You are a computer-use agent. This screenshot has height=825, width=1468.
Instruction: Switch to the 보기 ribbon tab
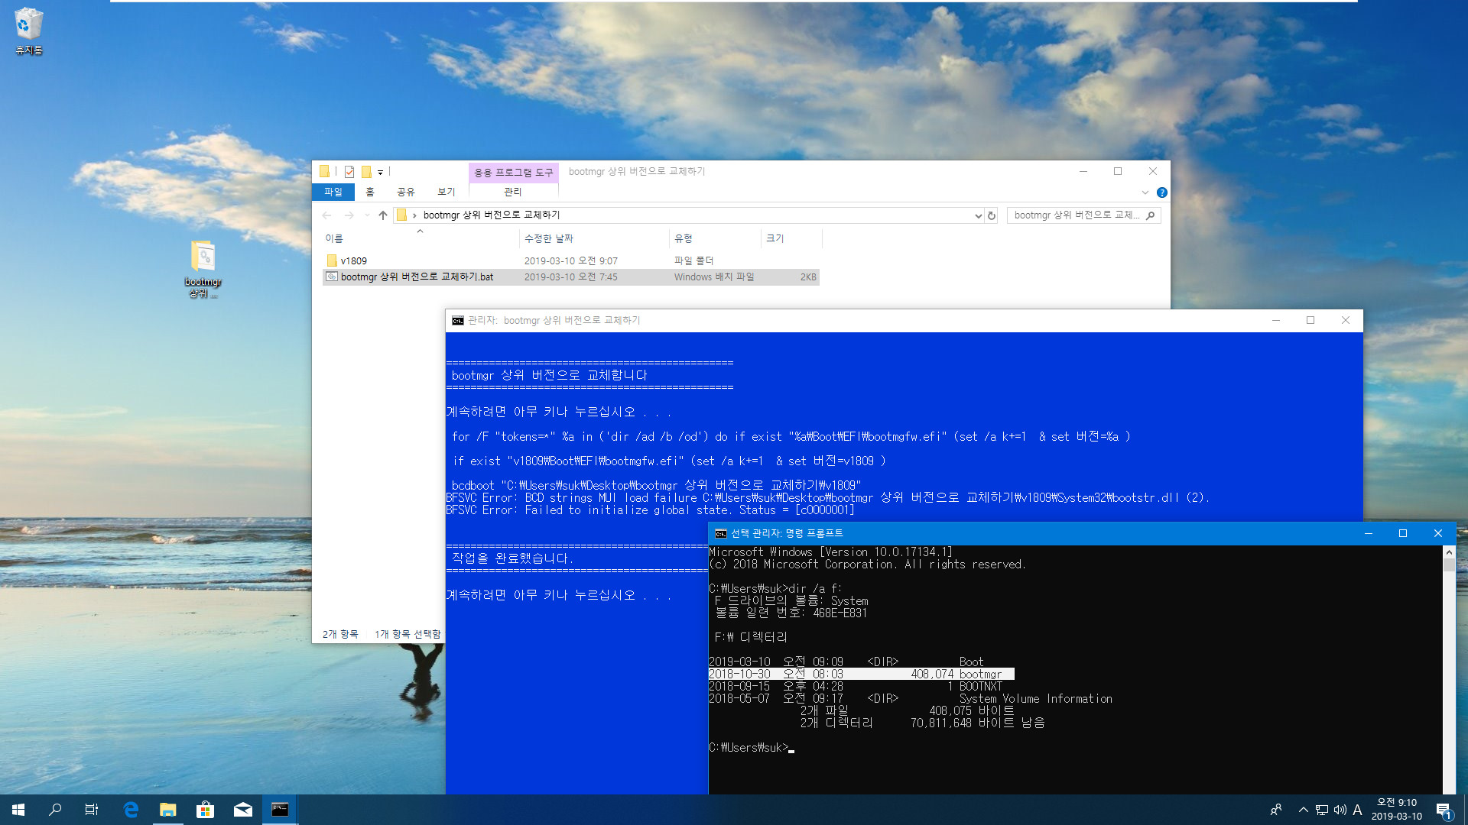447,192
